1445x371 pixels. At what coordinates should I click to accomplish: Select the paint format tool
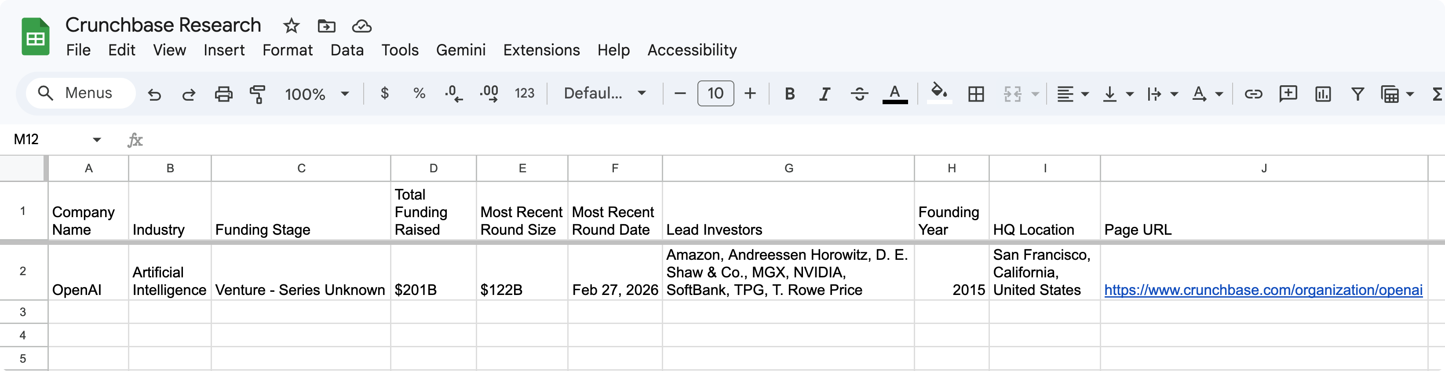258,94
